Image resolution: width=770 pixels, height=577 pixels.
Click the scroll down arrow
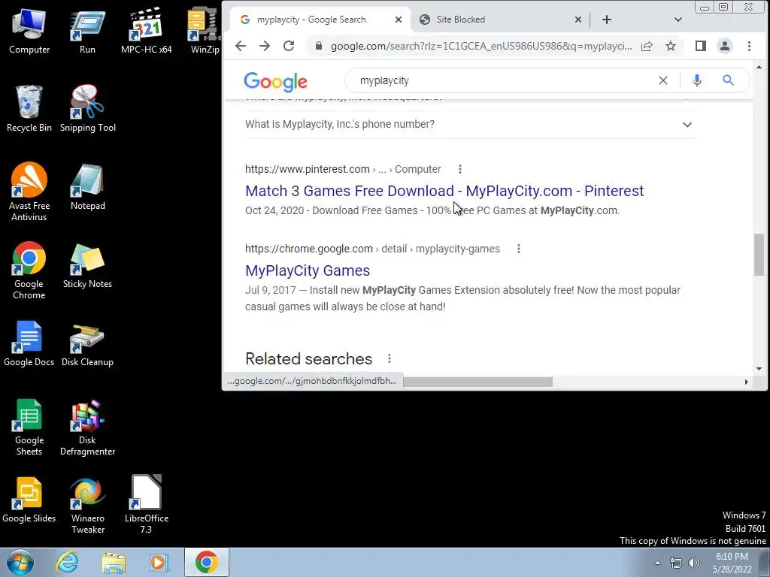pyautogui.click(x=759, y=369)
